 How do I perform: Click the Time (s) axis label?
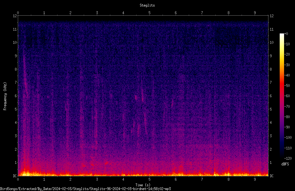143,185
